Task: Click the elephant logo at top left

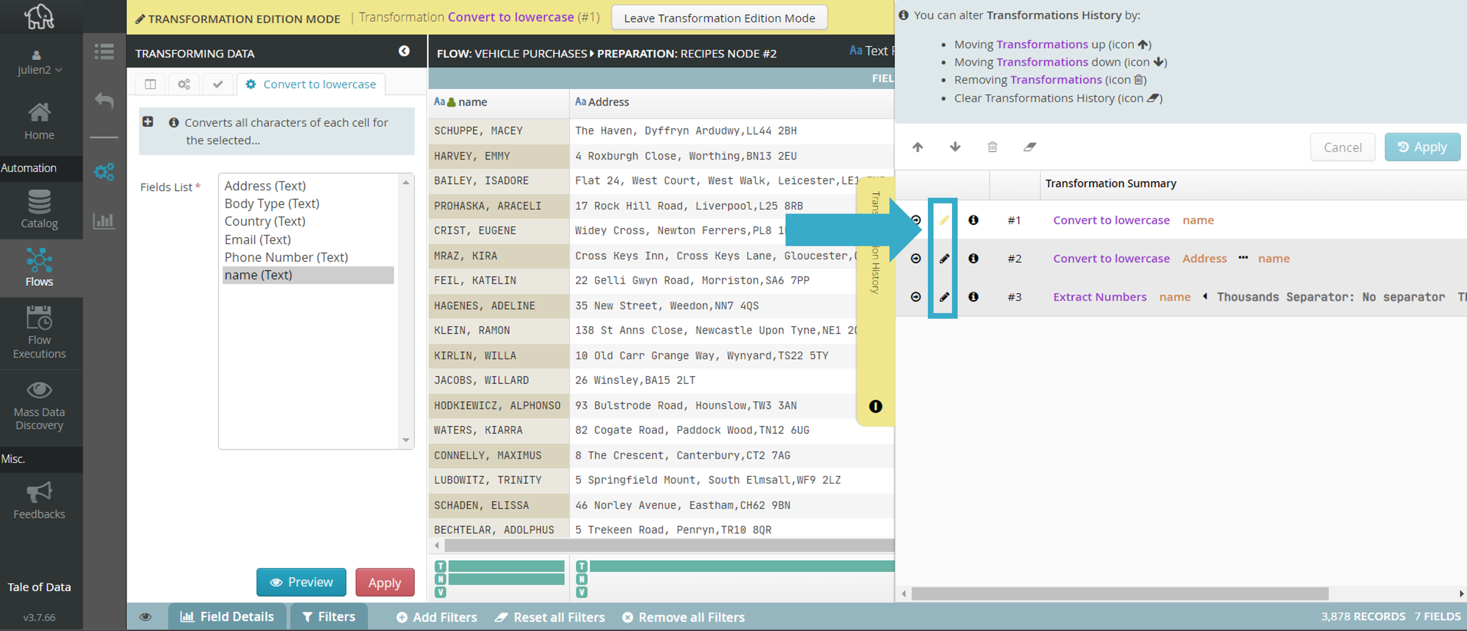Action: pyautogui.click(x=39, y=16)
